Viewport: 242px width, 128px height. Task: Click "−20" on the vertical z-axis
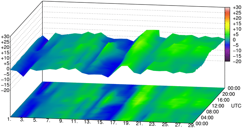[x=5, y=90]
